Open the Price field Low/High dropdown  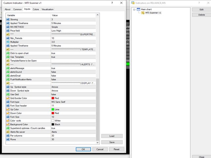[73, 31]
